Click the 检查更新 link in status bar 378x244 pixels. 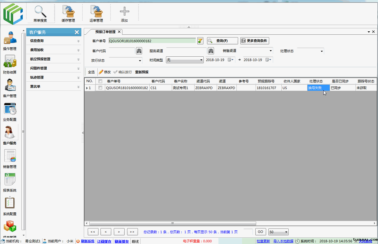tap(263, 241)
